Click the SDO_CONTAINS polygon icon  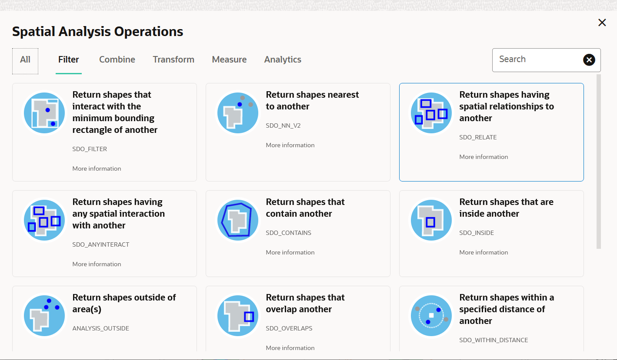tap(238, 220)
